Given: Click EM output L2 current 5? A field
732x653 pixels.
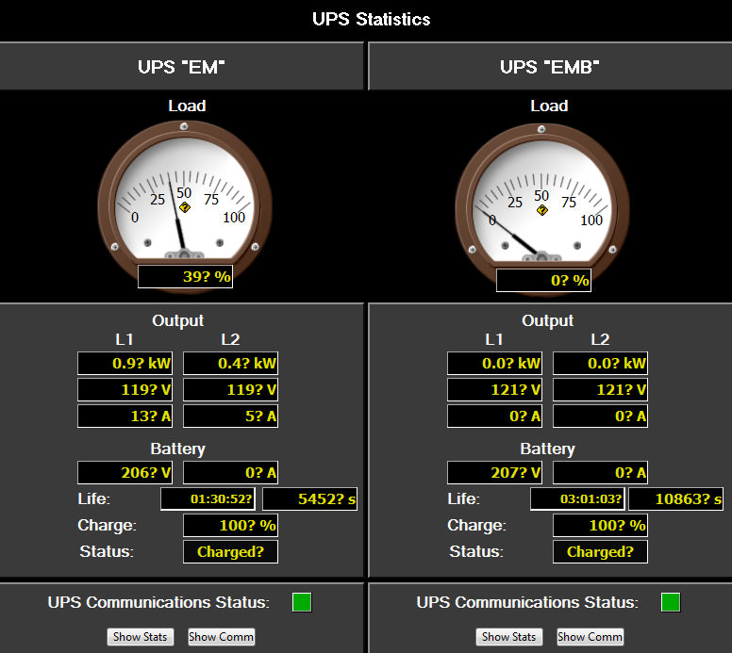Looking at the screenshot, I should point(230,416).
